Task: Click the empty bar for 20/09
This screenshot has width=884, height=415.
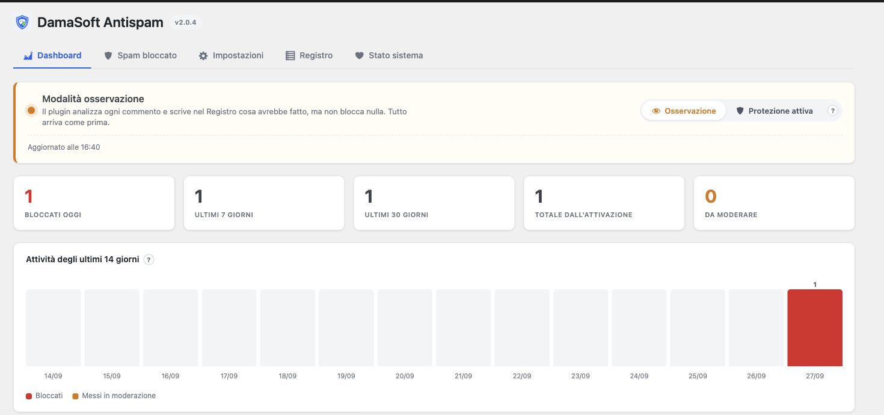Action: point(405,328)
